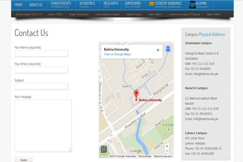
Task: Zoom out with the map minus button
Action: click(x=167, y=151)
